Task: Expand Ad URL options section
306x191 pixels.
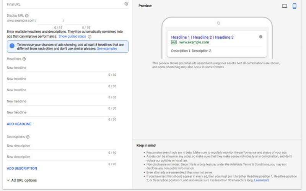Action: click(22, 180)
